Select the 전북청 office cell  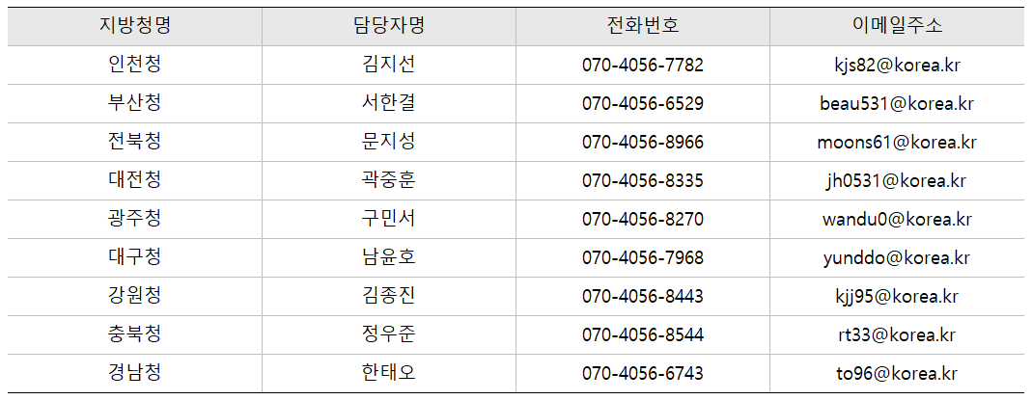click(x=134, y=143)
